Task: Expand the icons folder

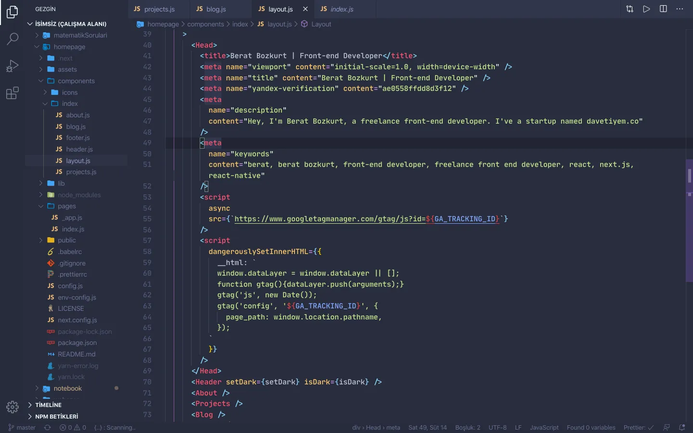Action: click(76, 92)
